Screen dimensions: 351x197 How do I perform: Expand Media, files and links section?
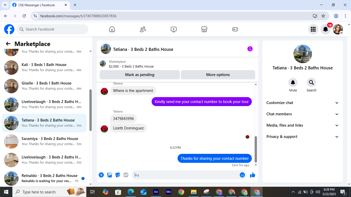pos(302,125)
